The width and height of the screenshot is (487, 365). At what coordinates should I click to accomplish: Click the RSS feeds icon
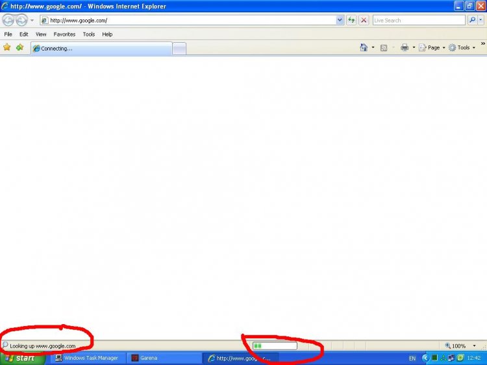tap(384, 47)
